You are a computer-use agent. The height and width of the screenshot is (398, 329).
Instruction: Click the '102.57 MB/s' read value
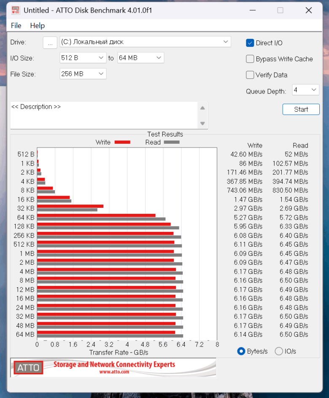[290, 164]
